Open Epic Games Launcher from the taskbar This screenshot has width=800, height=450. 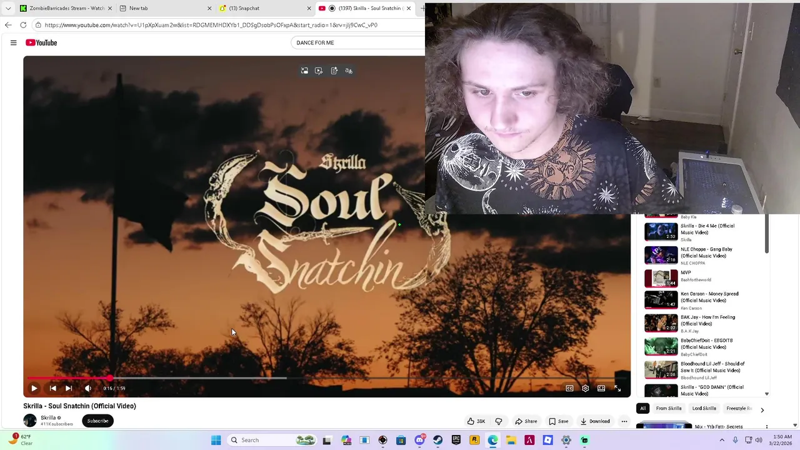coord(456,440)
